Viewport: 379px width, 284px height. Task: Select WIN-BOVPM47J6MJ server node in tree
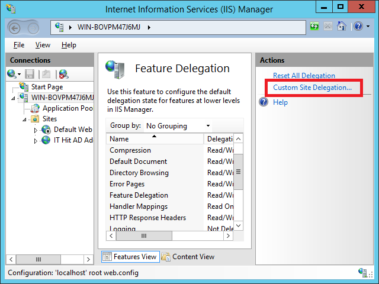point(62,97)
